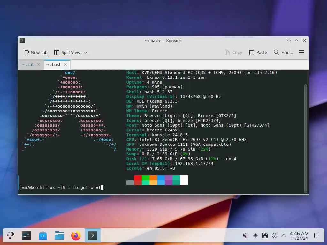
Task: Click the Paste toolbar button
Action: point(258,53)
